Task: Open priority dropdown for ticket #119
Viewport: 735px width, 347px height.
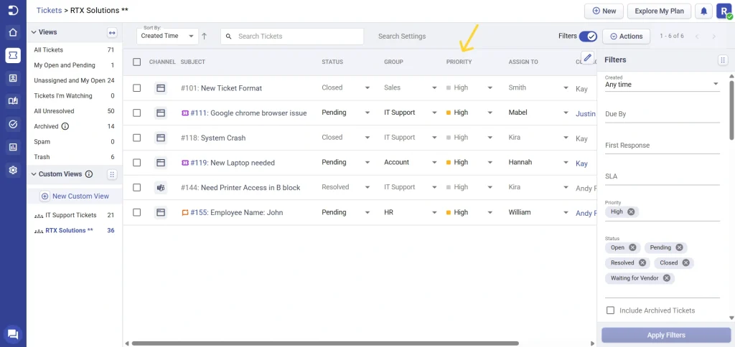Action: (490, 163)
